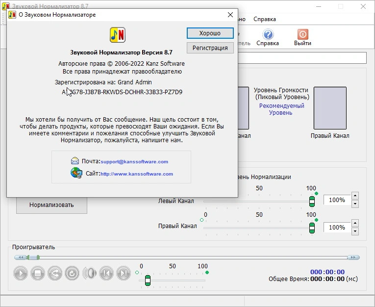375x307 pixels.
Task: Open the Регистрация button in About dialog
Action: point(210,48)
